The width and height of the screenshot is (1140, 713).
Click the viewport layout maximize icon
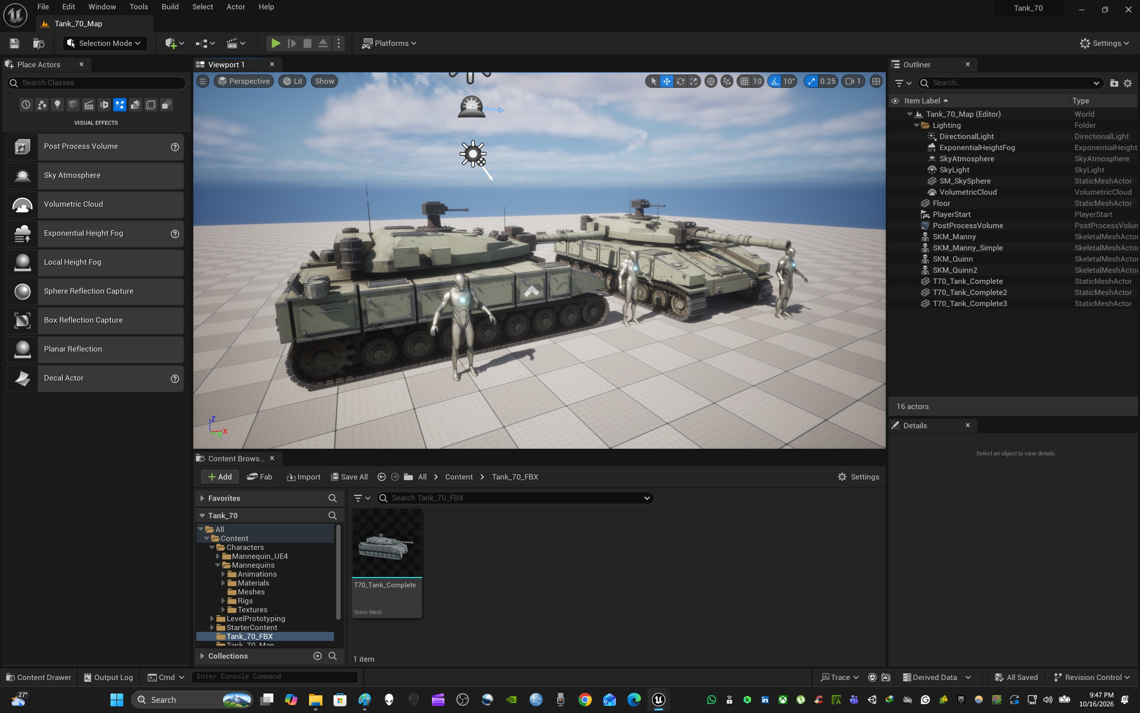(876, 81)
